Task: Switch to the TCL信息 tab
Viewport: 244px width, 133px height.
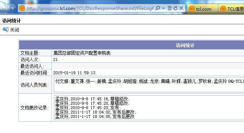Action: 231,9
